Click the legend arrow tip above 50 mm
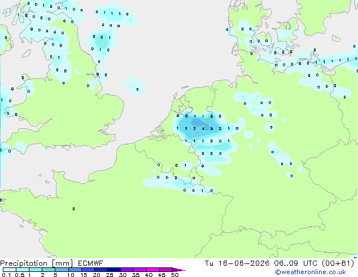 (x=179, y=270)
